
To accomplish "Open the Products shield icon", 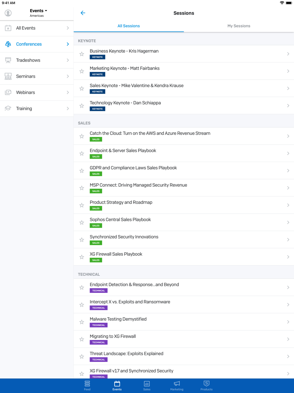I will tap(206, 383).
